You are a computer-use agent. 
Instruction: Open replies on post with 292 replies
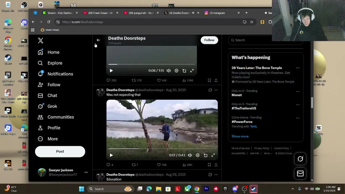click(x=111, y=80)
